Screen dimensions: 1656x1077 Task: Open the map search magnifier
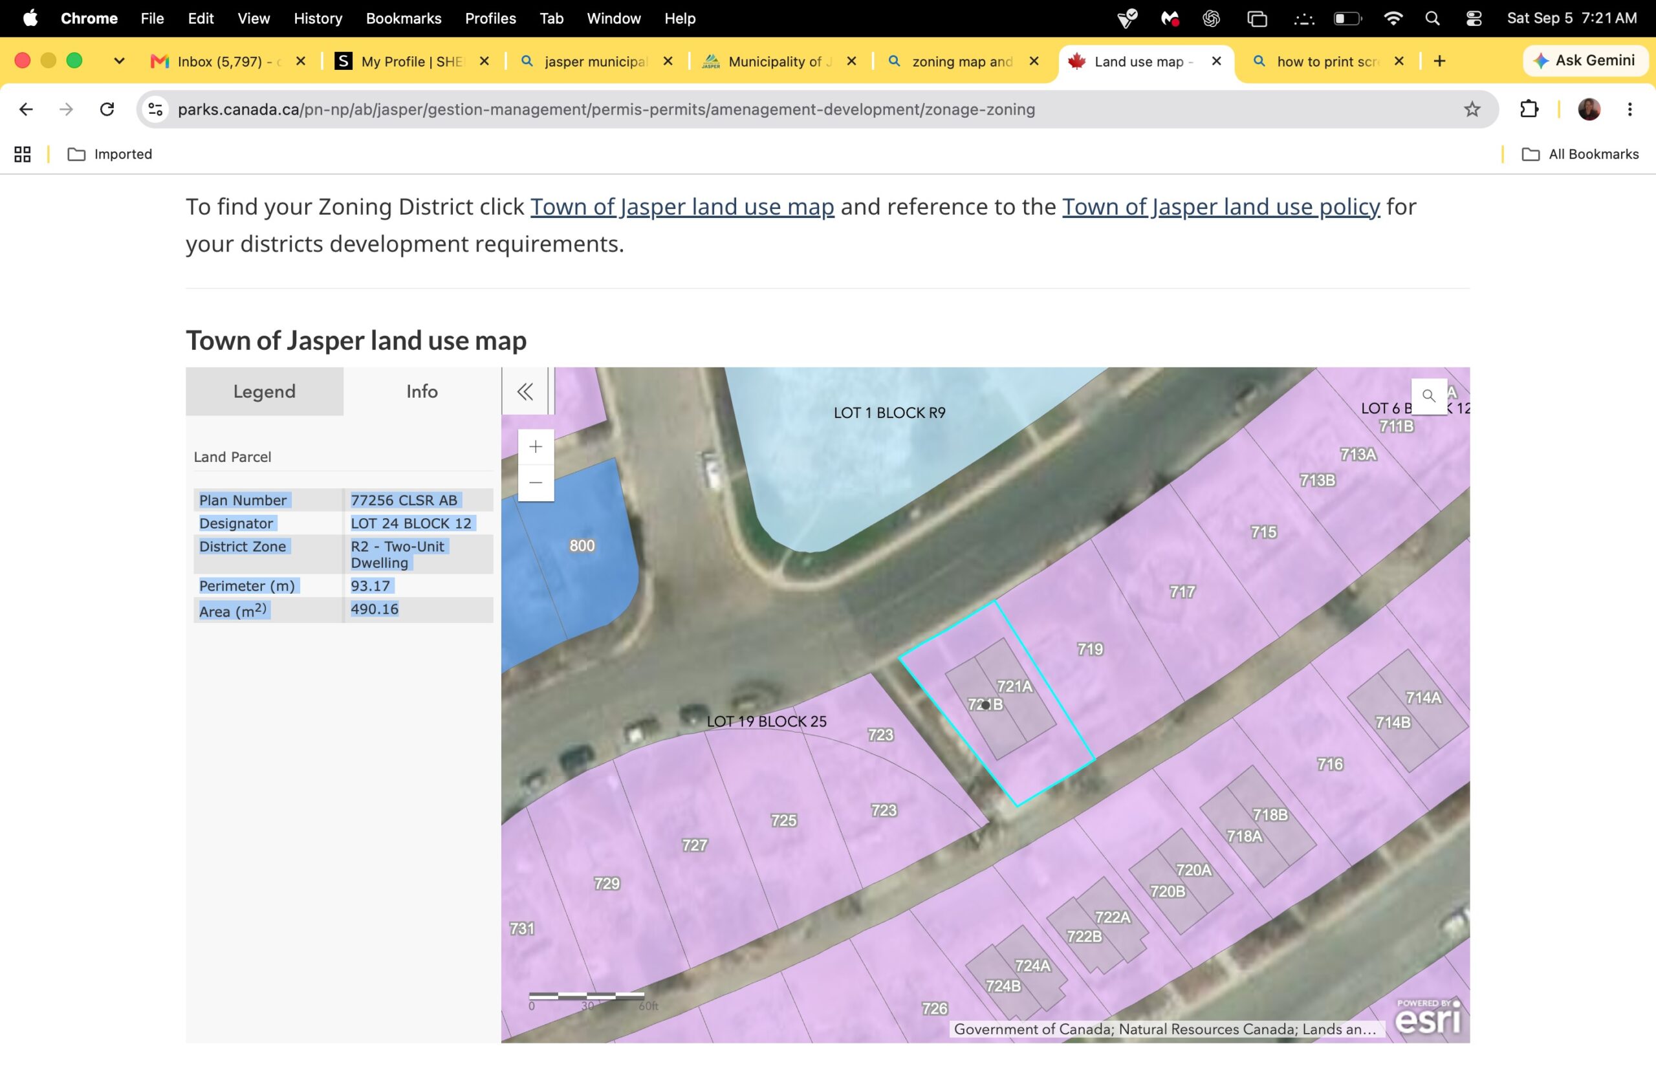coord(1428,396)
